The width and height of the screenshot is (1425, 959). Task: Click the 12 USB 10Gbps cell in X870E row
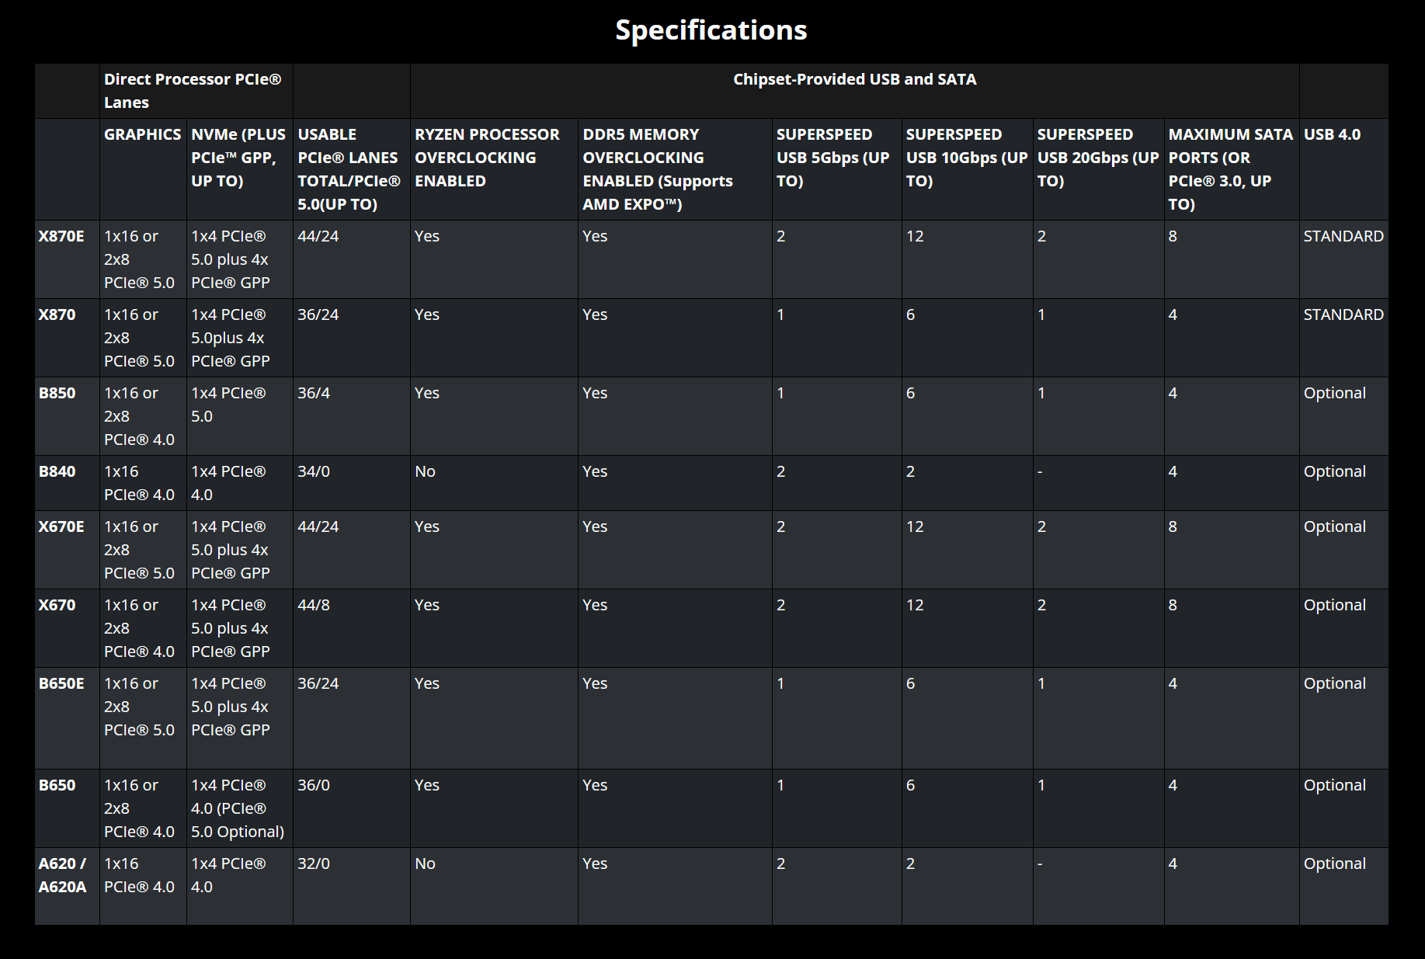point(967,259)
